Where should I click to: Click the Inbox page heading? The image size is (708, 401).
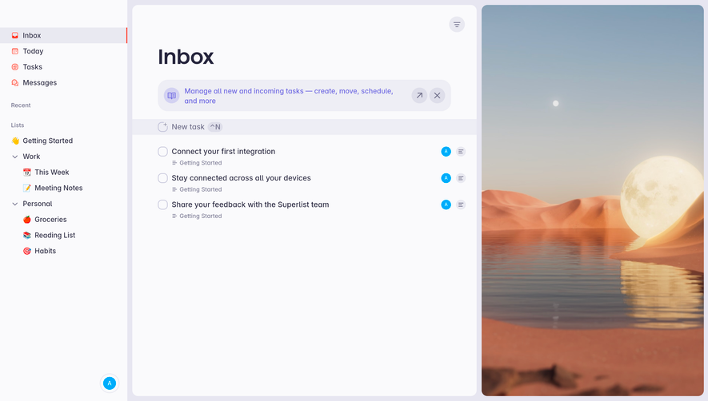186,57
